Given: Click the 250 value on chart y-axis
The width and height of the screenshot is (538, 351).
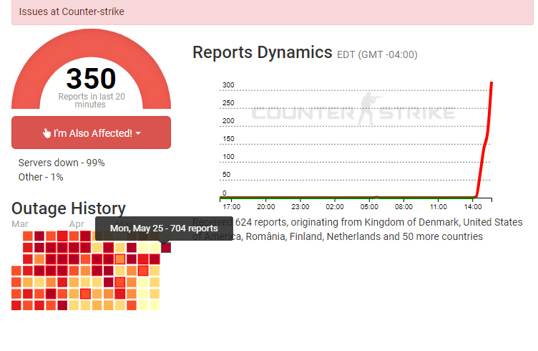Looking at the screenshot, I should pyautogui.click(x=228, y=102).
